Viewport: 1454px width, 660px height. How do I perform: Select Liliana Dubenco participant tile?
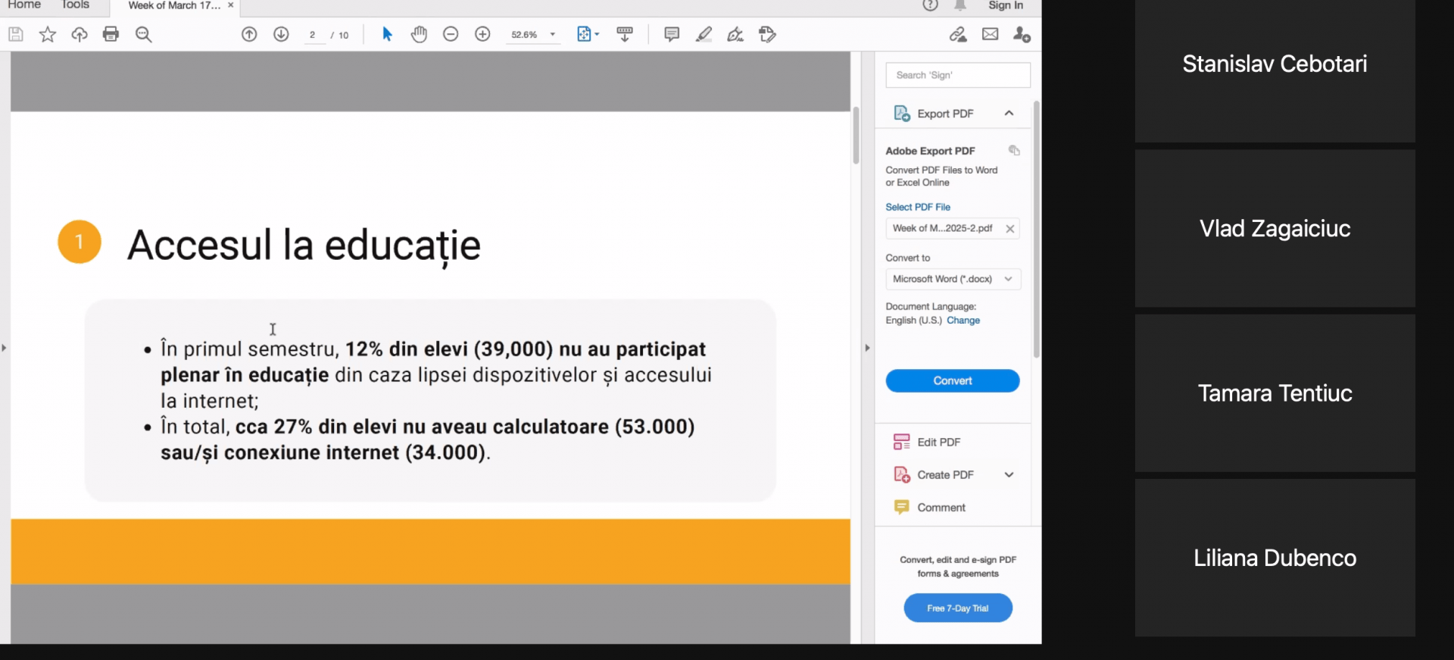[1275, 558]
